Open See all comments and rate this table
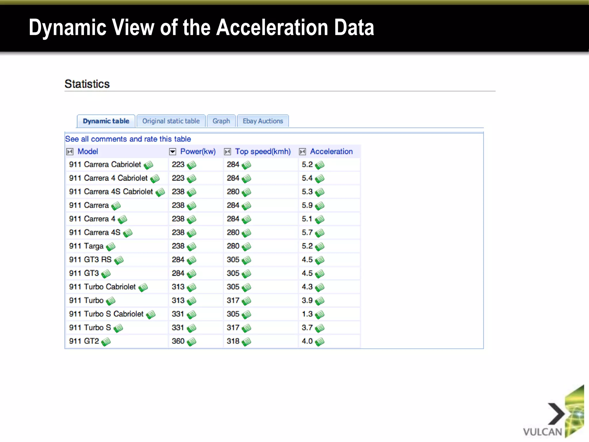 [x=128, y=139]
